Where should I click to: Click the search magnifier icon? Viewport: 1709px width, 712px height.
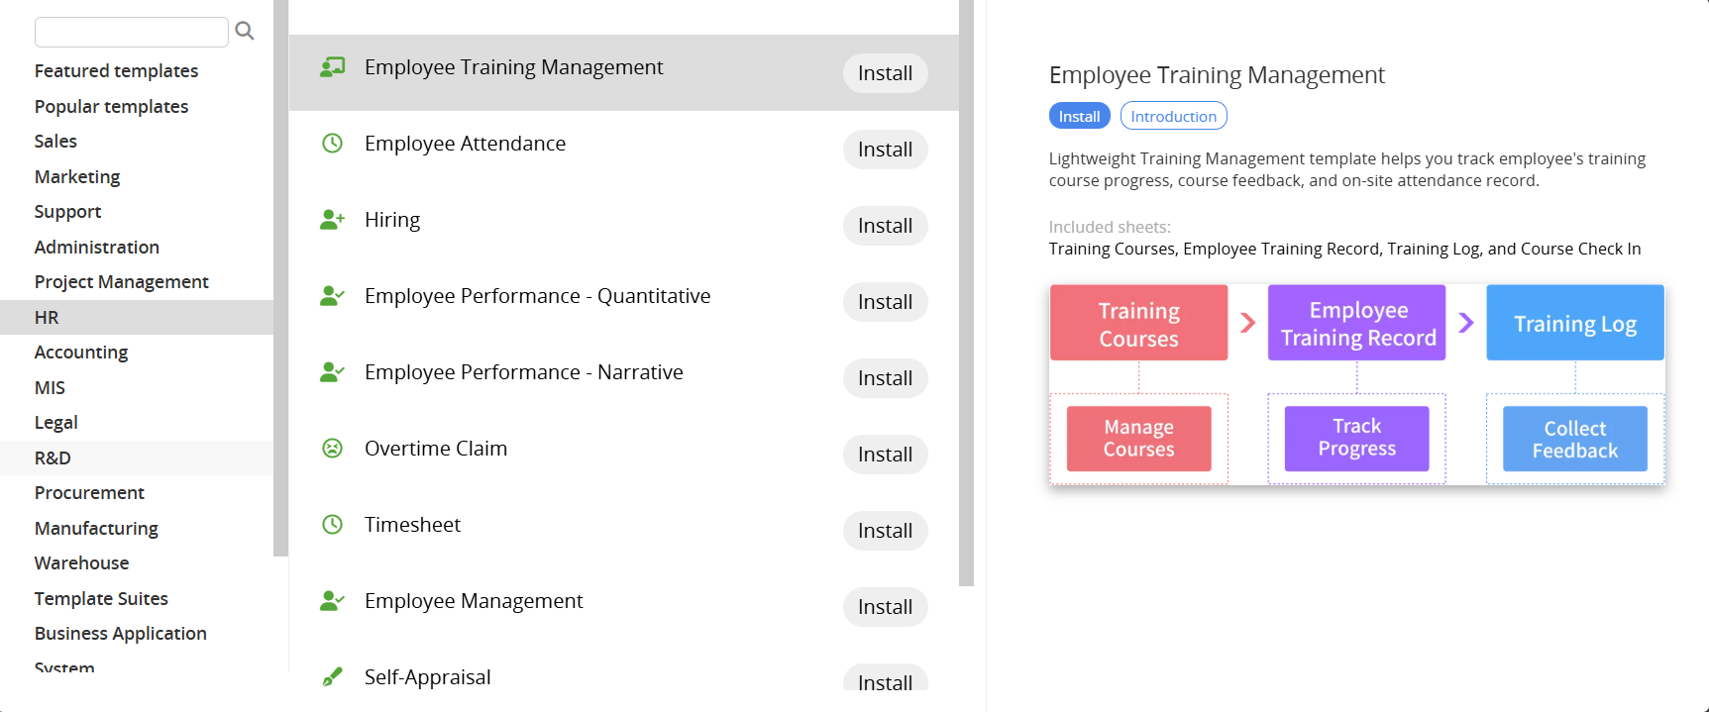point(245,32)
